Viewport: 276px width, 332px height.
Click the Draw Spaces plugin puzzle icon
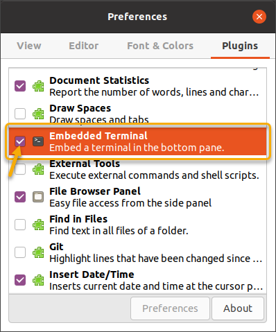(38, 114)
